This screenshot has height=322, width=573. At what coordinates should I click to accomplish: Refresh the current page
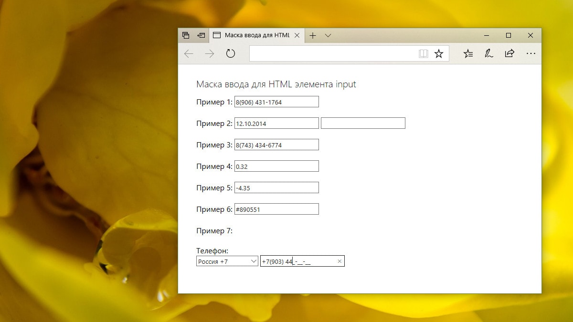pyautogui.click(x=231, y=54)
